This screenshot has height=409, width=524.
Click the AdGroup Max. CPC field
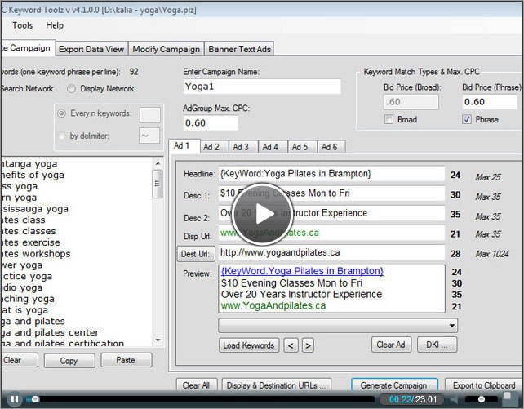[x=211, y=123]
